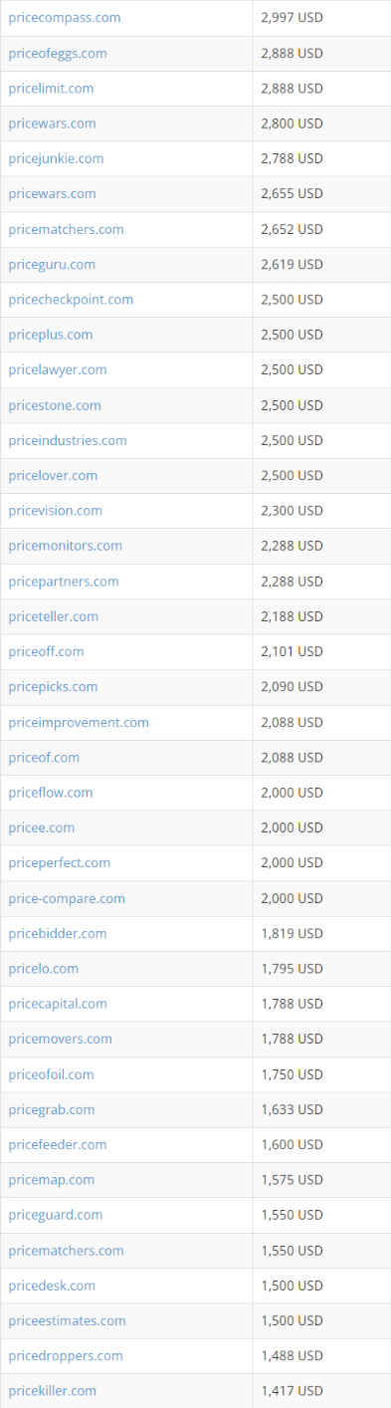Open pricelawyer.com link
The image size is (391, 1408).
58,369
